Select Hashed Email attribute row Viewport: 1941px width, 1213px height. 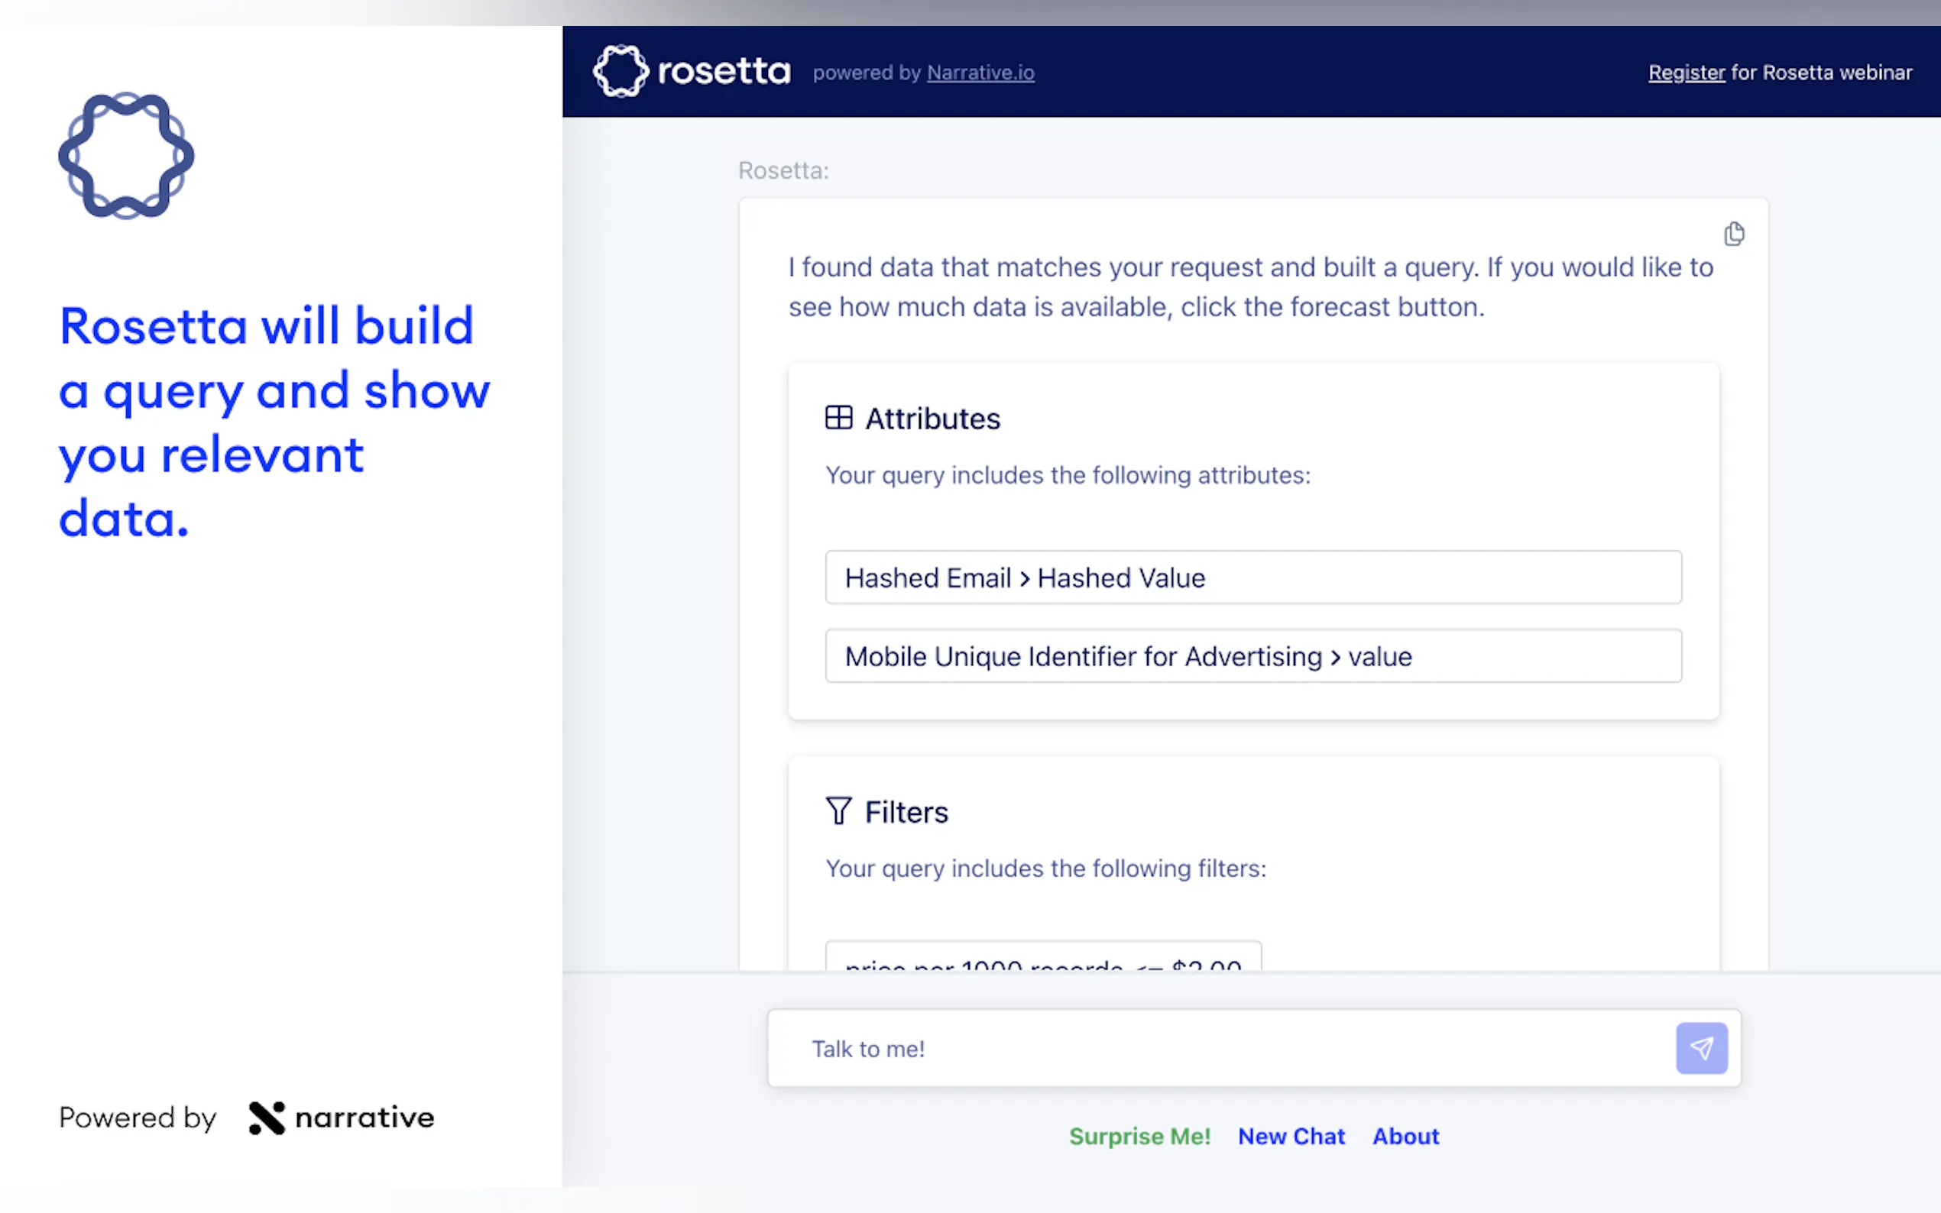1252,577
